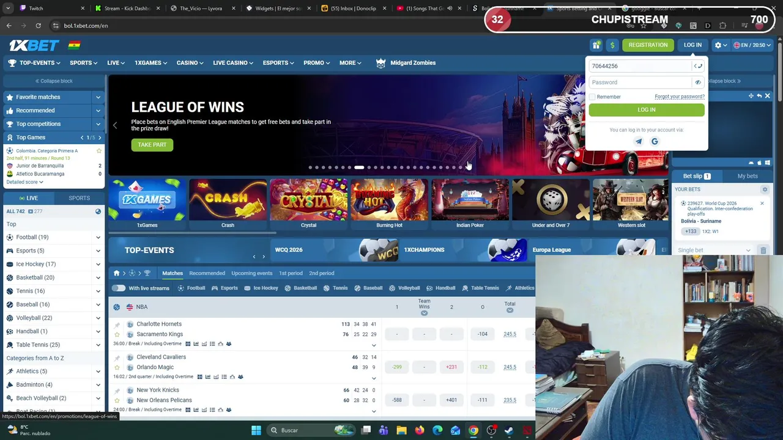
Task: Go to previous banner slide arrow
Action: tap(114, 125)
